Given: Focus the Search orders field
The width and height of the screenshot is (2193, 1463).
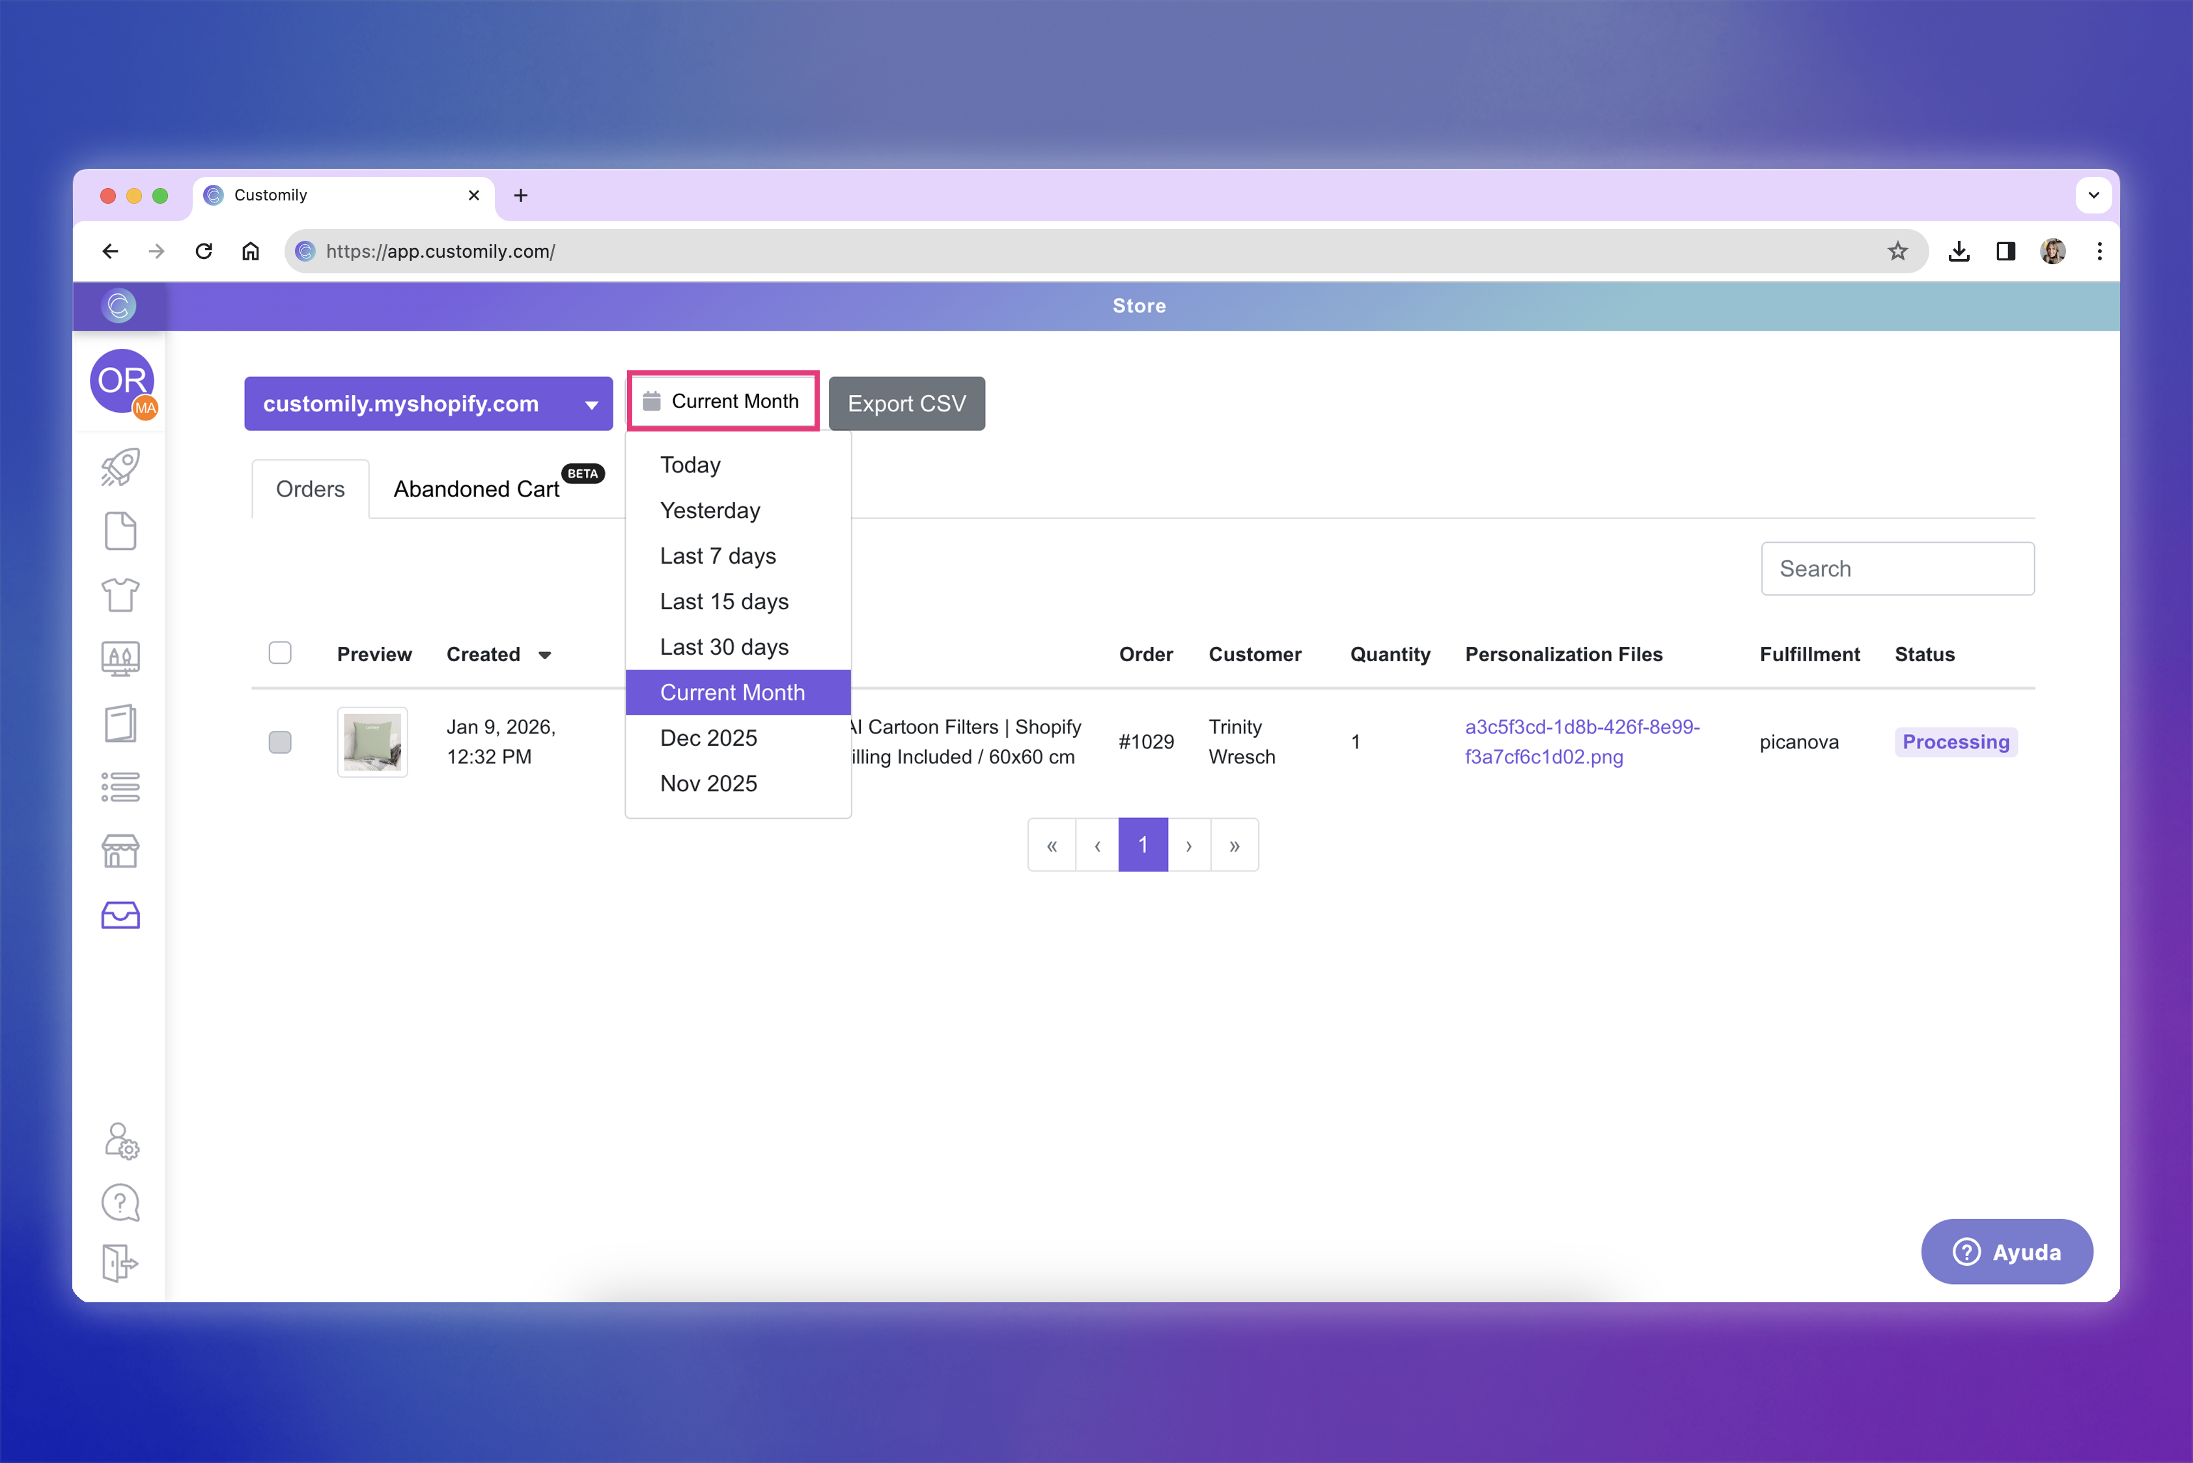Looking at the screenshot, I should tap(1897, 569).
